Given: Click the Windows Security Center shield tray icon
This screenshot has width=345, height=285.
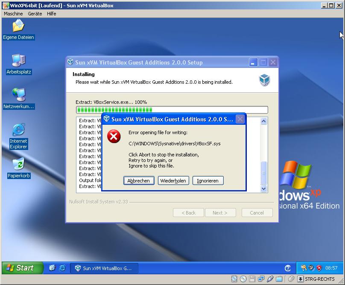Looking at the screenshot, I should coord(319,268).
